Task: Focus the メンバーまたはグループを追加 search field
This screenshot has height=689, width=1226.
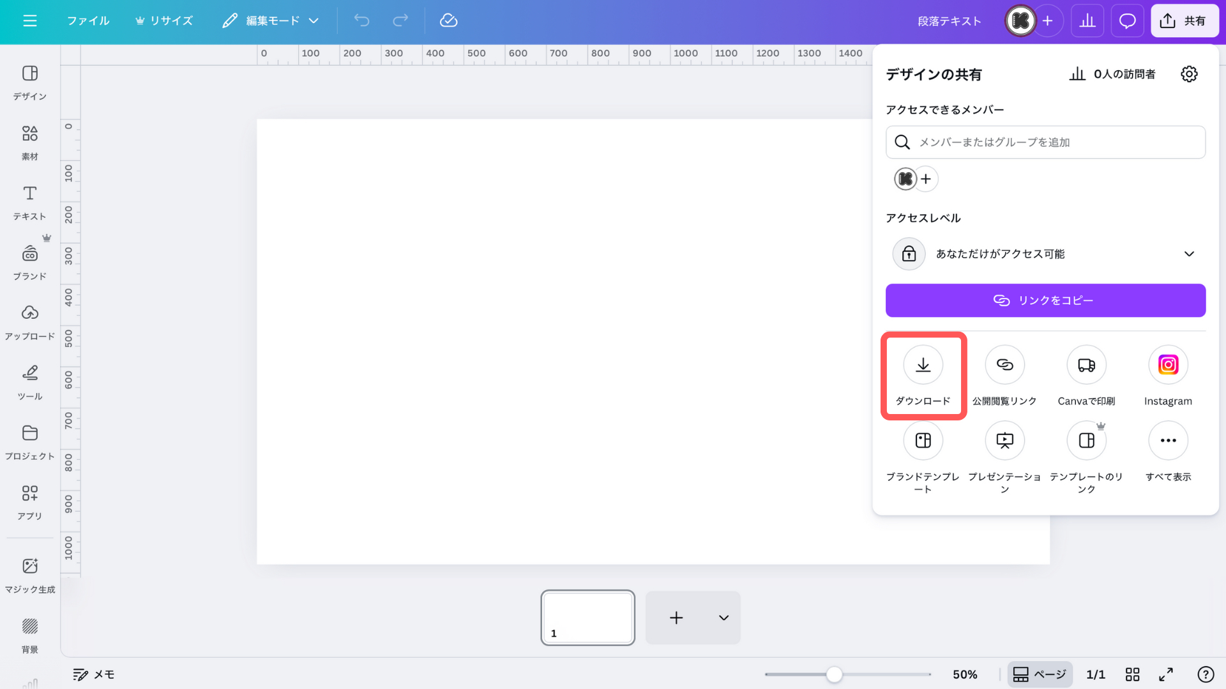Action: (x=1045, y=142)
